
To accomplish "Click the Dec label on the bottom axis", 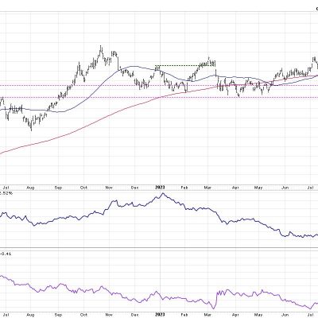I will [135, 316].
